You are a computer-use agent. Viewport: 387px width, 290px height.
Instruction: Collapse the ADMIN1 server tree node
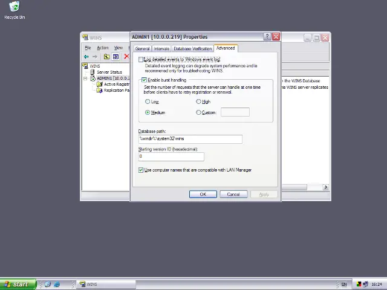85,79
